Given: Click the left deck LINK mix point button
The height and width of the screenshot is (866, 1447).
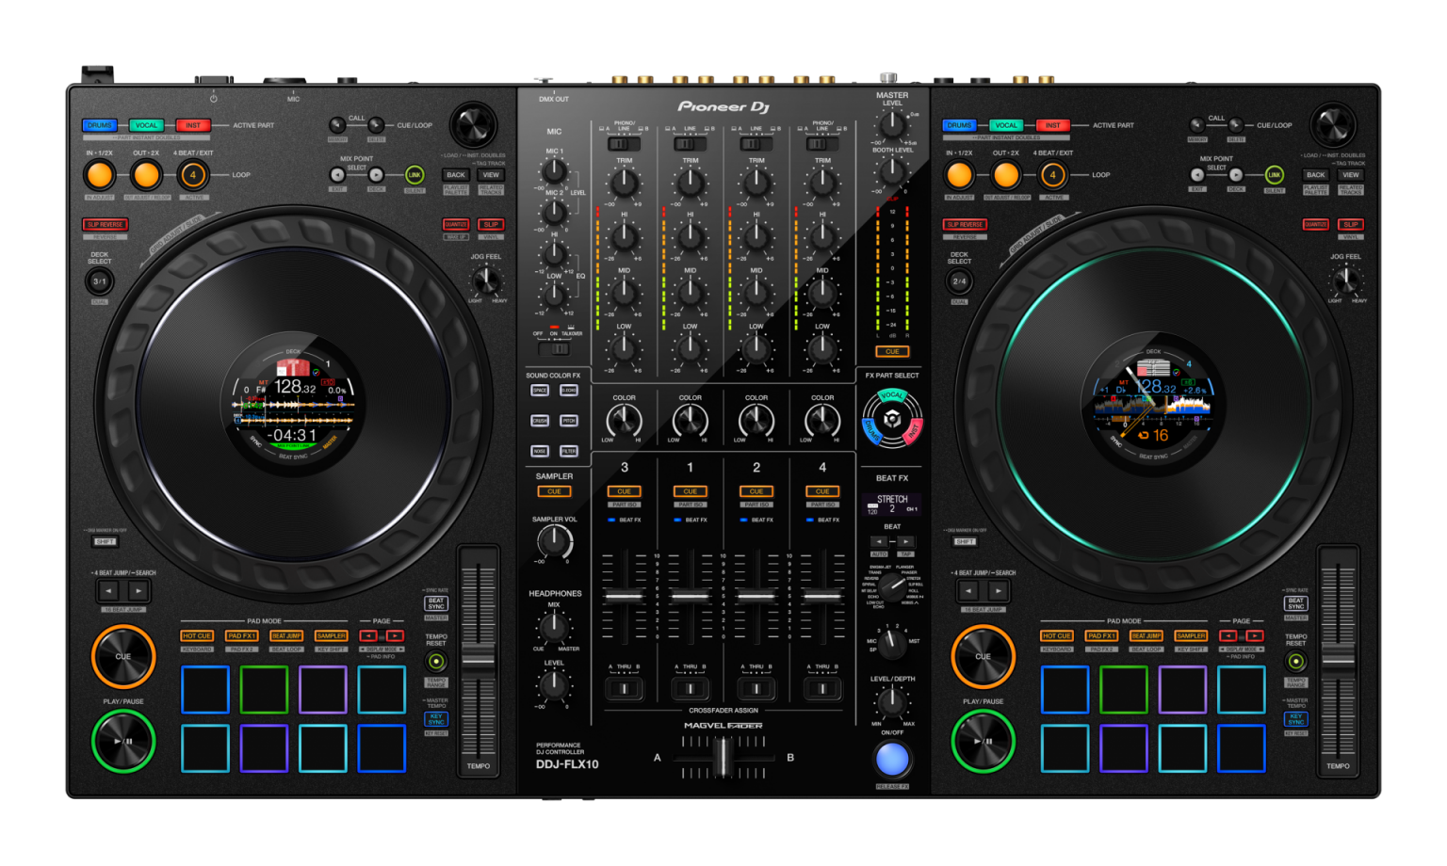Looking at the screenshot, I should coord(415,175).
